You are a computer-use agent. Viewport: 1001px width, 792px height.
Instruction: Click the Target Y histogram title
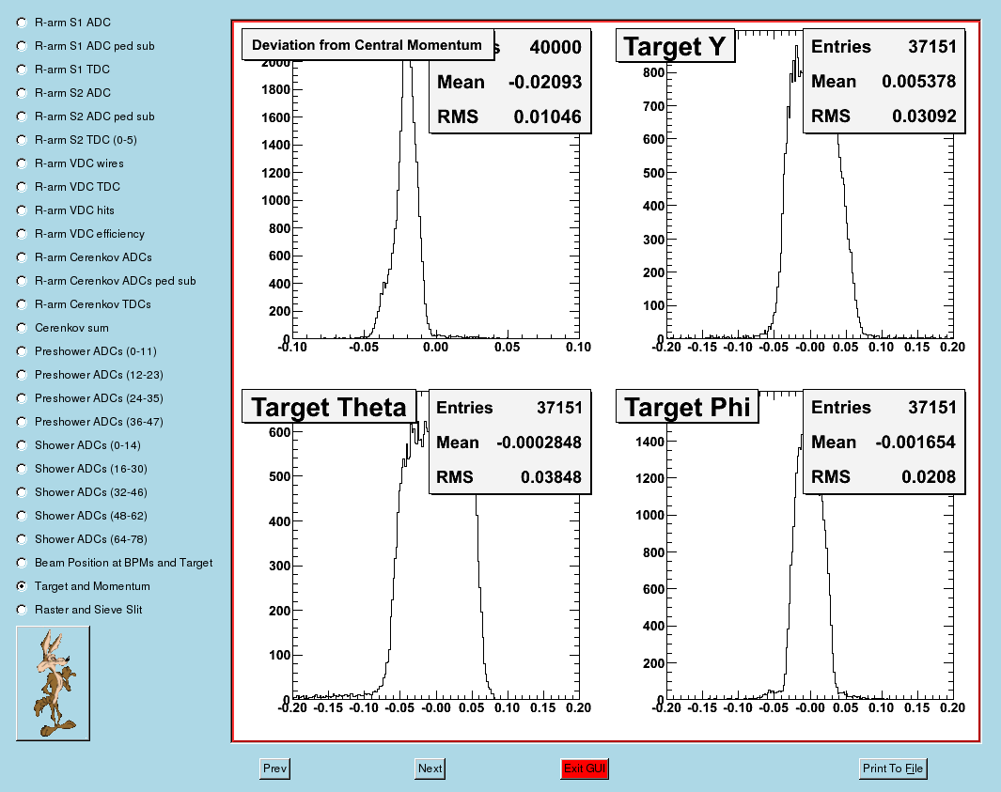tap(675, 47)
